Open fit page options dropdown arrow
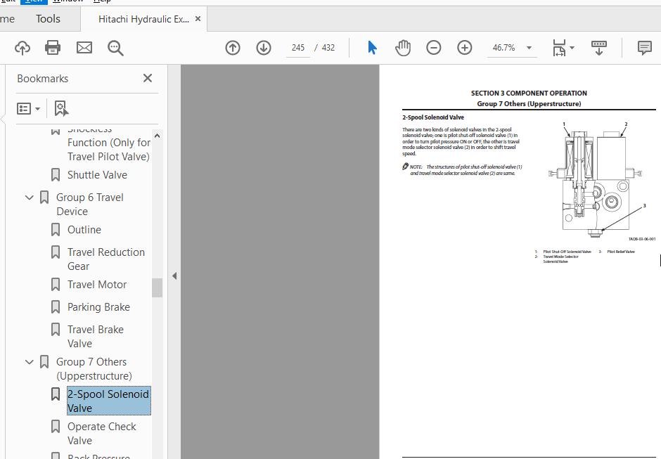This screenshot has width=661, height=459. click(x=572, y=48)
